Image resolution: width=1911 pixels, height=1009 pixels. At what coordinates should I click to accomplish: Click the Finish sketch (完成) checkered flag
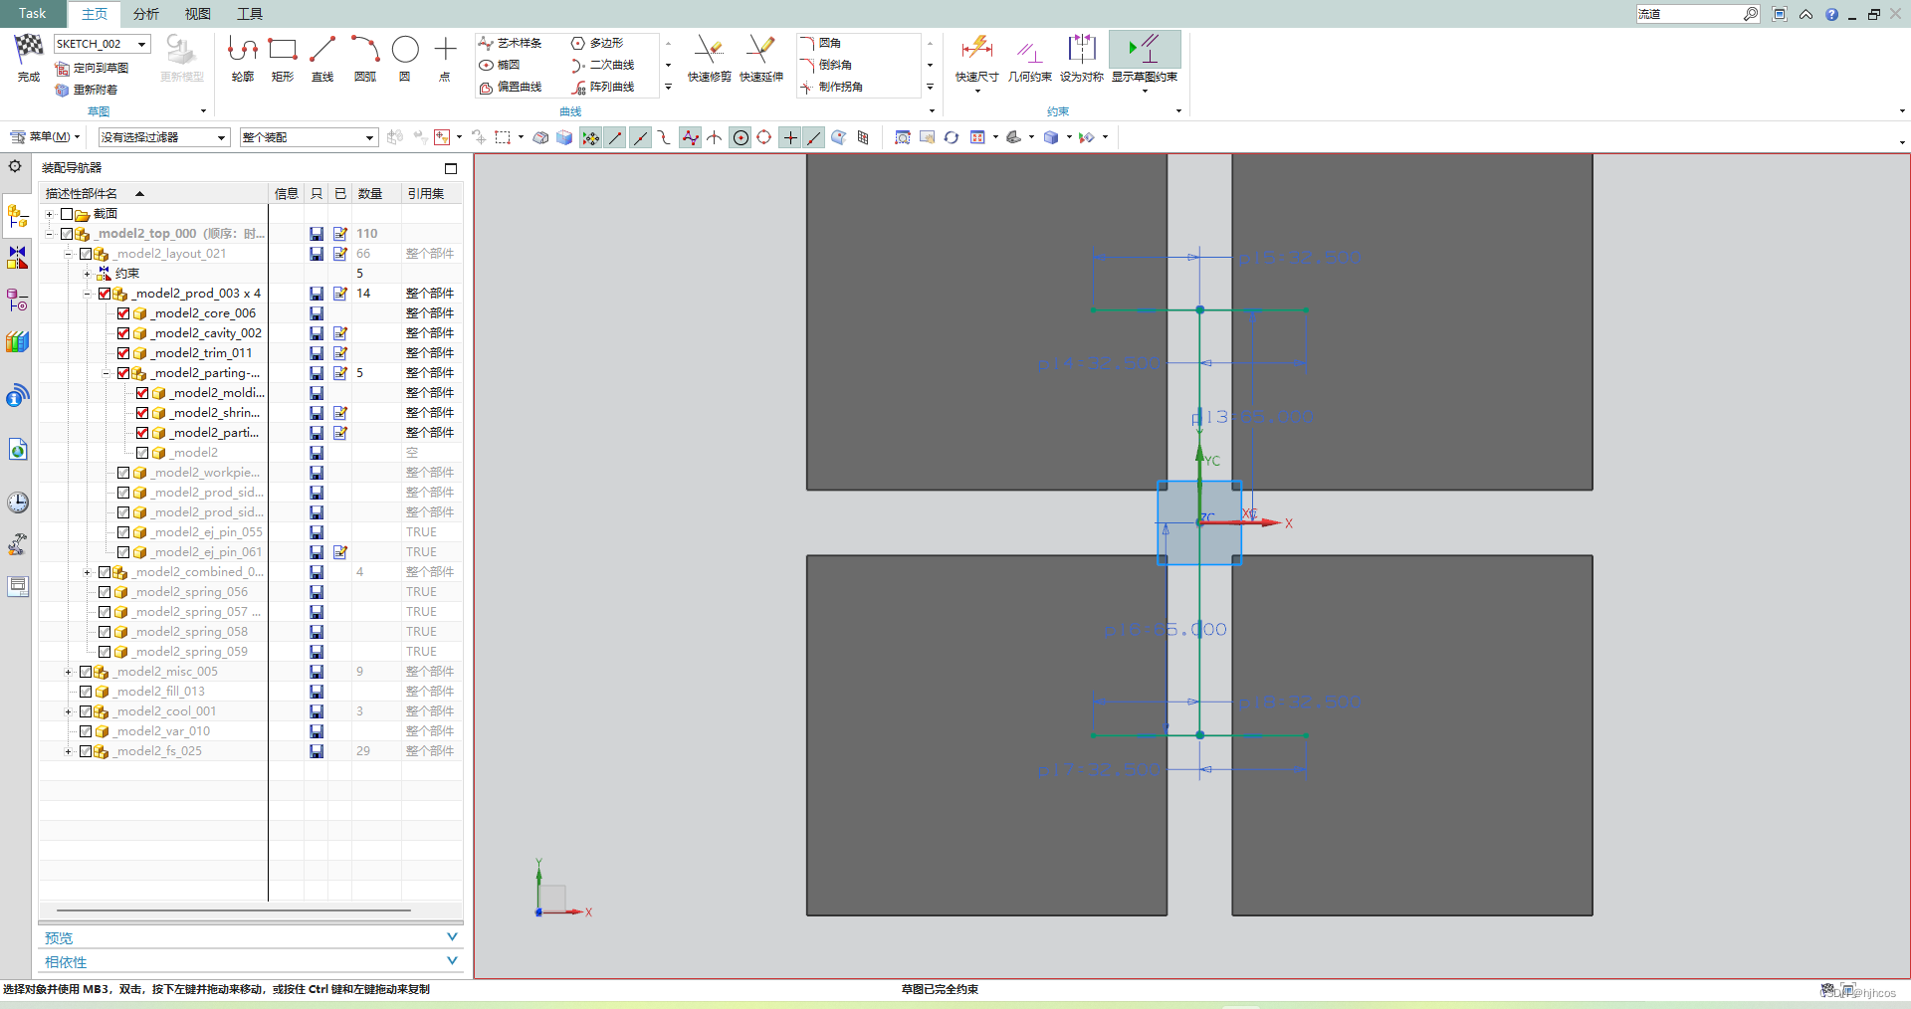[29, 58]
